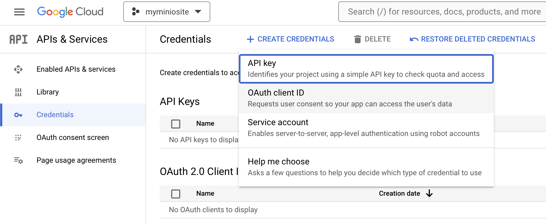Pick the Help me choose option
The image size is (546, 223).
366,167
